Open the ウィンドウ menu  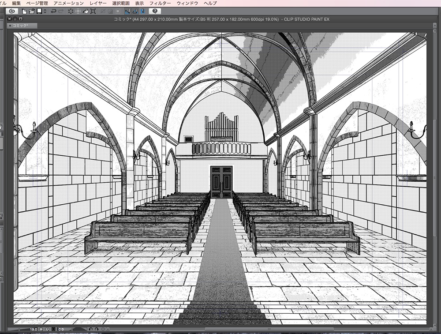[187, 3]
